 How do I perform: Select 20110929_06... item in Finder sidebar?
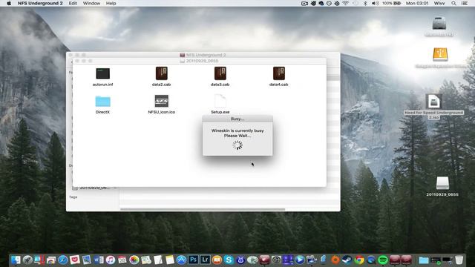(94, 188)
